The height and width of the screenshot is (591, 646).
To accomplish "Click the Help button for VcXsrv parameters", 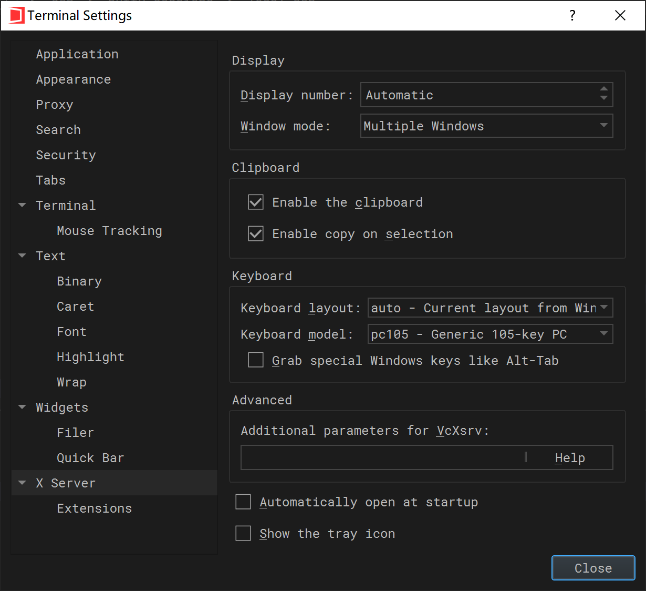I will click(570, 457).
